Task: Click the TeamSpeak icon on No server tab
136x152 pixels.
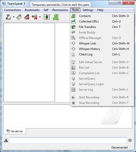Action: [8, 131]
